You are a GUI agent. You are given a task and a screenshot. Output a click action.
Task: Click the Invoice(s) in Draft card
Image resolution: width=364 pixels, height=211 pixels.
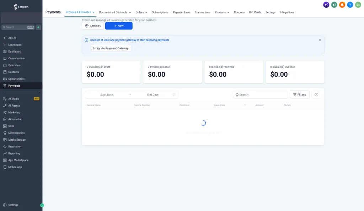coord(111,72)
